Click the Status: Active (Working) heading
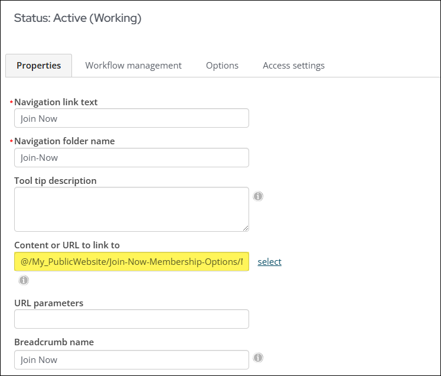Screen dimensions: 441x376 (x=77, y=18)
